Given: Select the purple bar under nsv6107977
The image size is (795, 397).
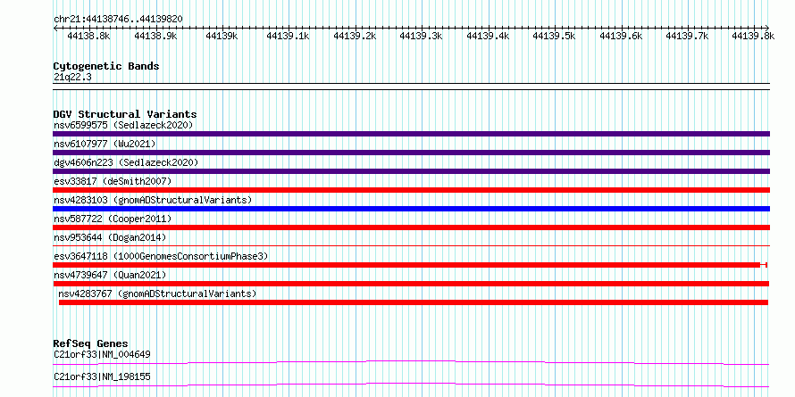Looking at the screenshot, I should pos(411,153).
